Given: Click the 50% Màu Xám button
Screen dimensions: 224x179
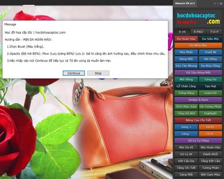Looking at the screenshot, I should [x=186, y=107].
